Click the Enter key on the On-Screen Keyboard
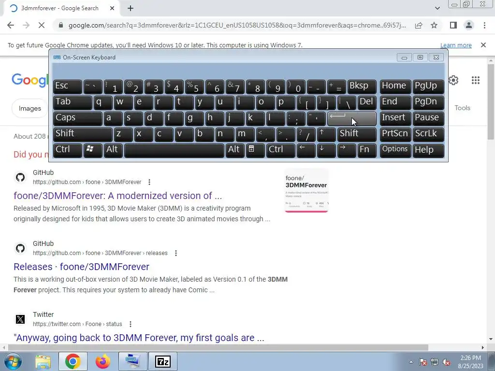The width and height of the screenshot is (495, 371). coord(352,119)
